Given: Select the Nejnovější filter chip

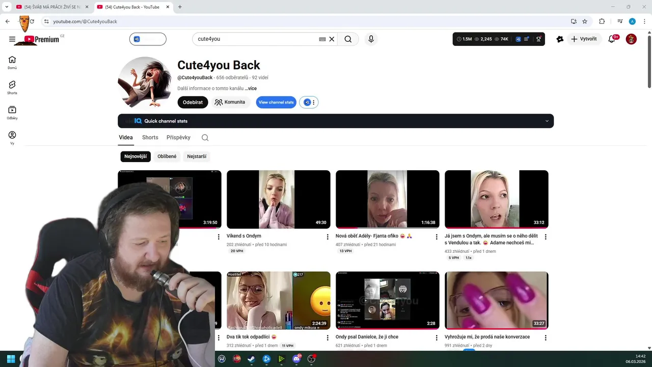Looking at the screenshot, I should click(x=135, y=156).
